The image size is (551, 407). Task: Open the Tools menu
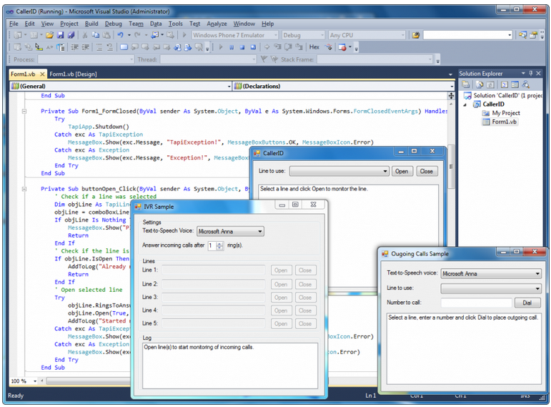[175, 24]
